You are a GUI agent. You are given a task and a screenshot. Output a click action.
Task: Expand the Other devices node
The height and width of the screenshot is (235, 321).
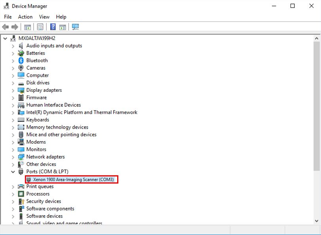pos(13,164)
